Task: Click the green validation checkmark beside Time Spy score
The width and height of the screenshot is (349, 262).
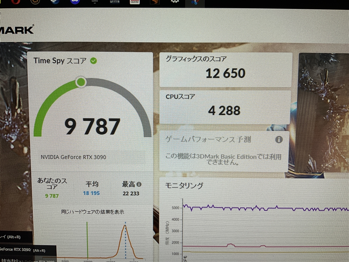Action: (x=93, y=61)
